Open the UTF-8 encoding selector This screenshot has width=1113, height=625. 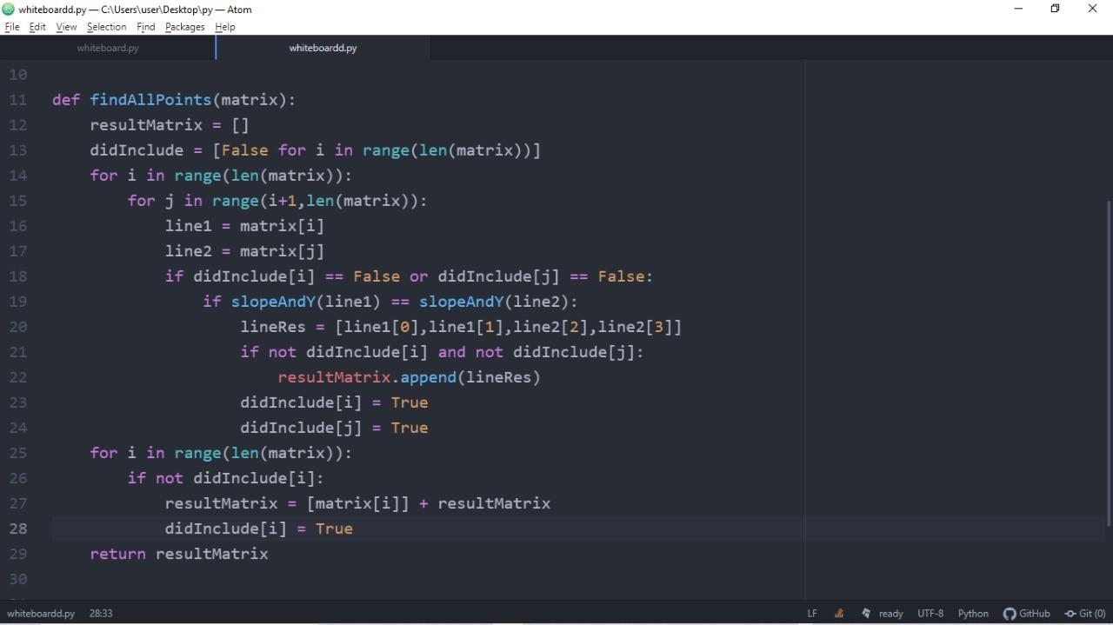pyautogui.click(x=930, y=613)
